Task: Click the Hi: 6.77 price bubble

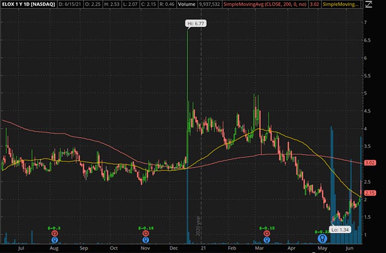Action: 196,24
